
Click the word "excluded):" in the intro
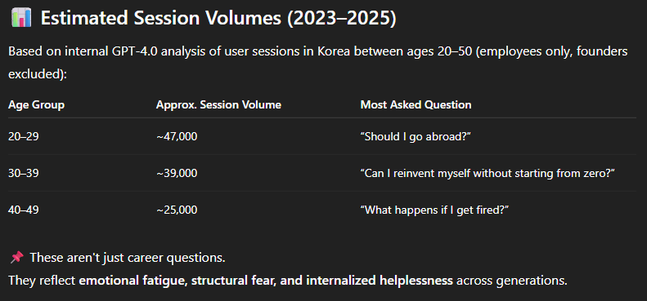click(38, 75)
